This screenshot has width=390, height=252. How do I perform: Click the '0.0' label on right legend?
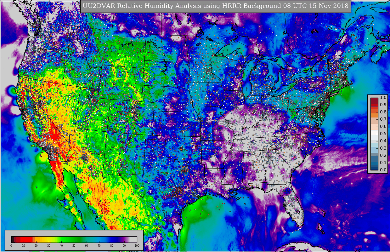(383, 170)
